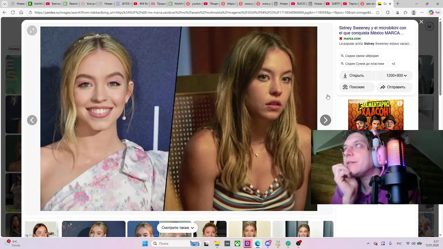Open the profile avatar in the browser toolbar
Screen dimensions: 443x249
tap(414, 12)
